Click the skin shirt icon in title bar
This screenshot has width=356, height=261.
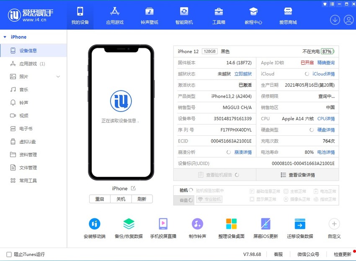[325, 4]
